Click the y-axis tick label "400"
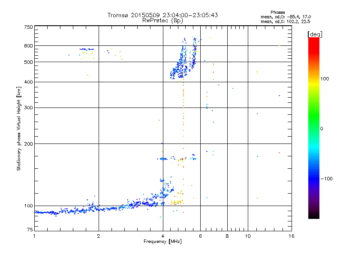 point(28,82)
